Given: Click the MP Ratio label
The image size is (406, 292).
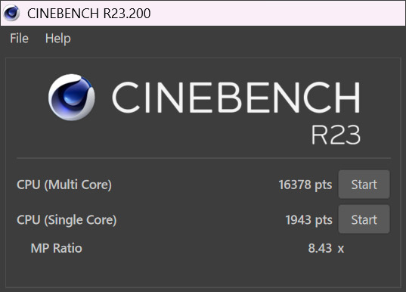Looking at the screenshot, I should click(x=56, y=248).
